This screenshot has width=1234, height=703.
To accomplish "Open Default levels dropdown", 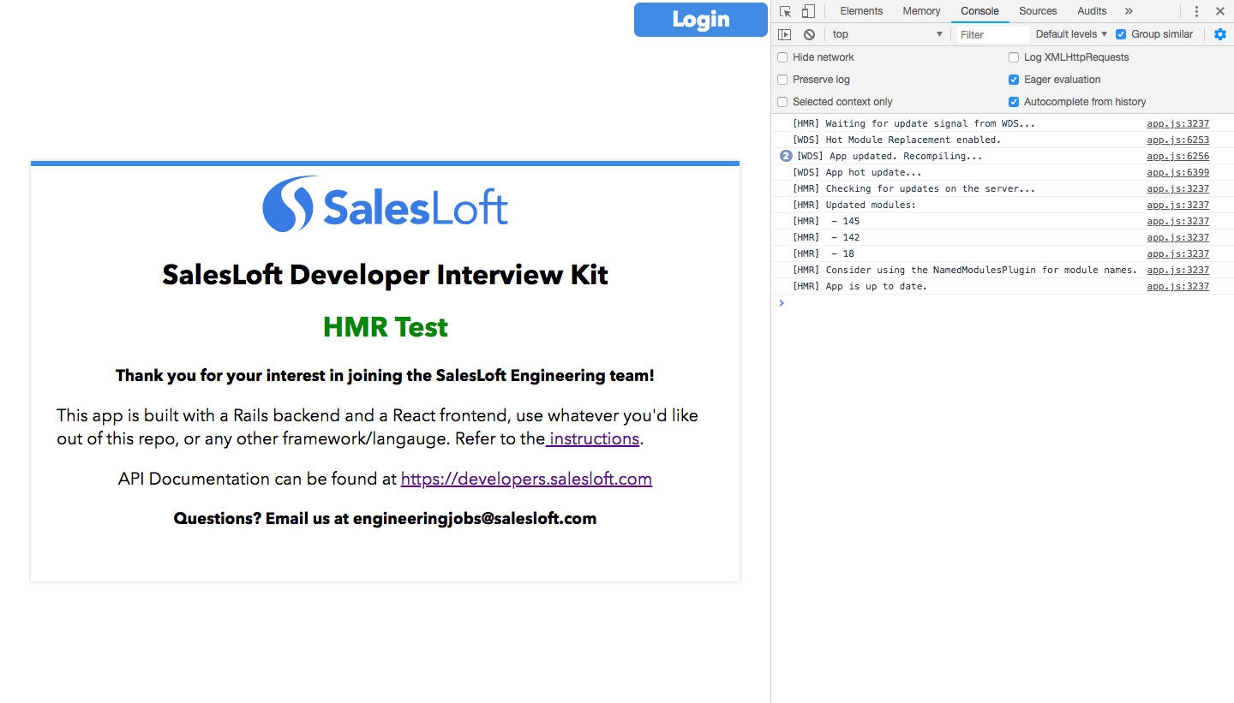I will [x=1071, y=34].
